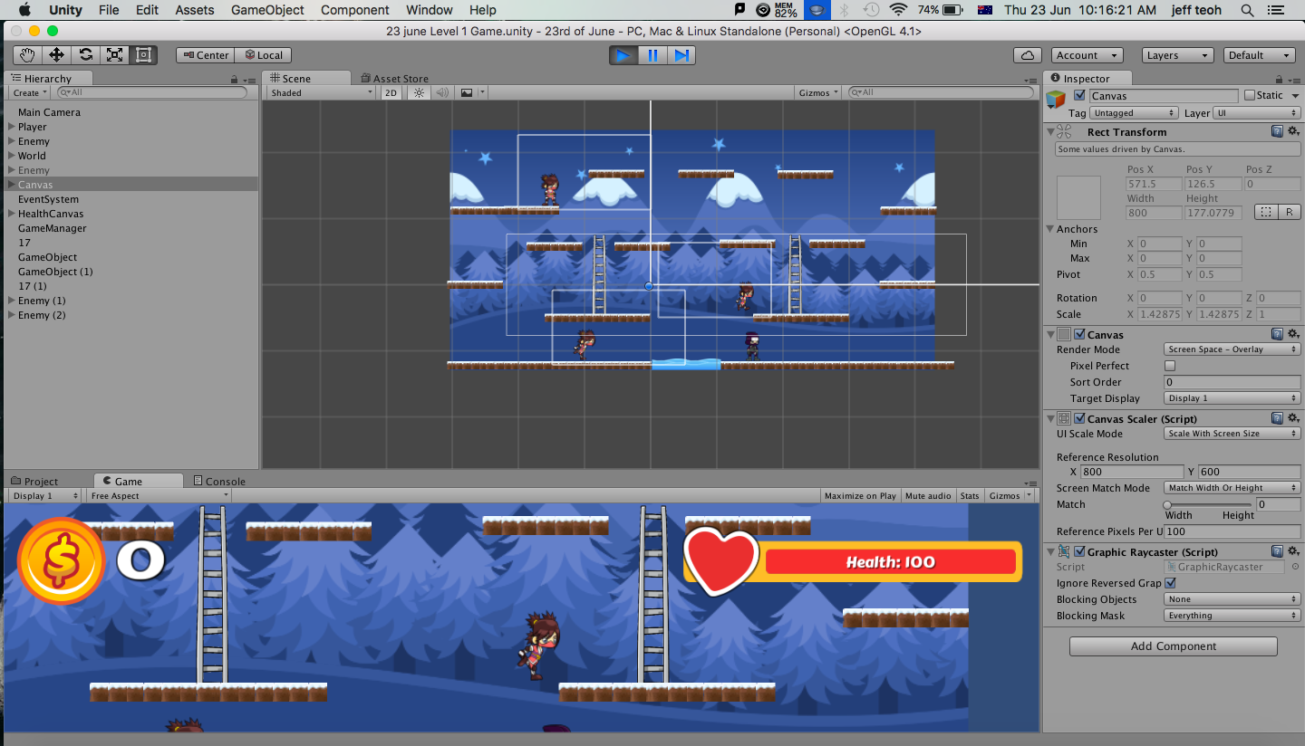Open Canvas component help book icon
The image size is (1305, 746).
[1277, 334]
